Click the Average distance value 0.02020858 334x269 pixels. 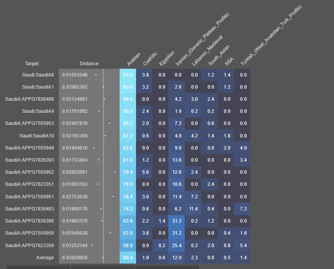(x=75, y=258)
